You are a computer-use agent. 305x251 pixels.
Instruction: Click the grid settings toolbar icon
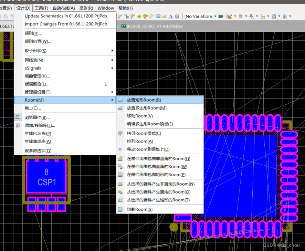(x=285, y=16)
